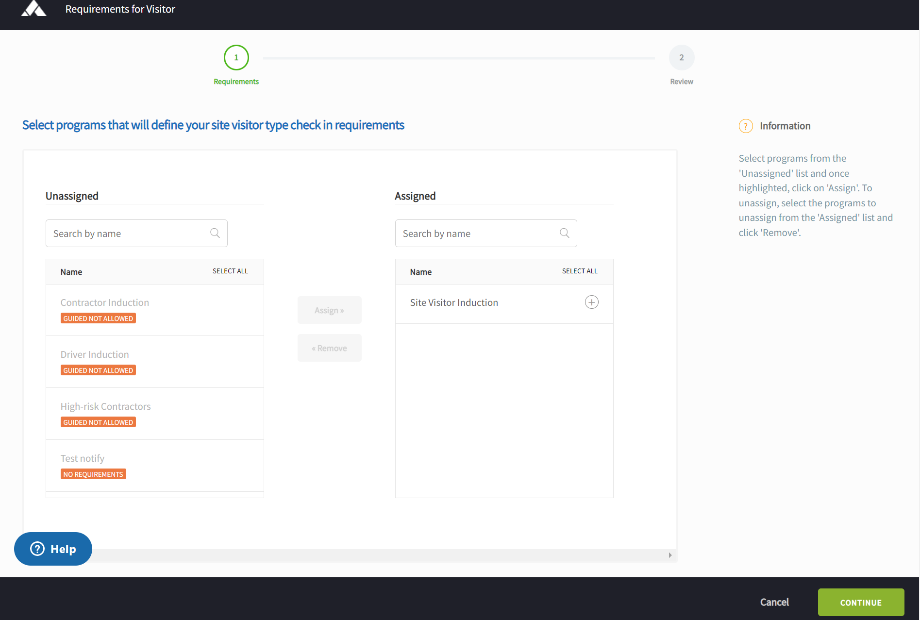
Task: Go to step 1 Requirements circle
Action: (236, 58)
